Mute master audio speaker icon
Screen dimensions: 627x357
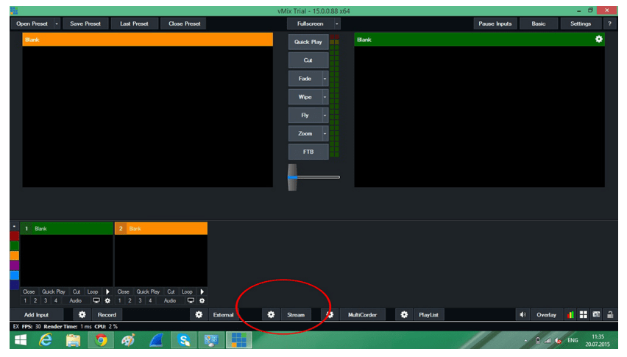point(522,314)
